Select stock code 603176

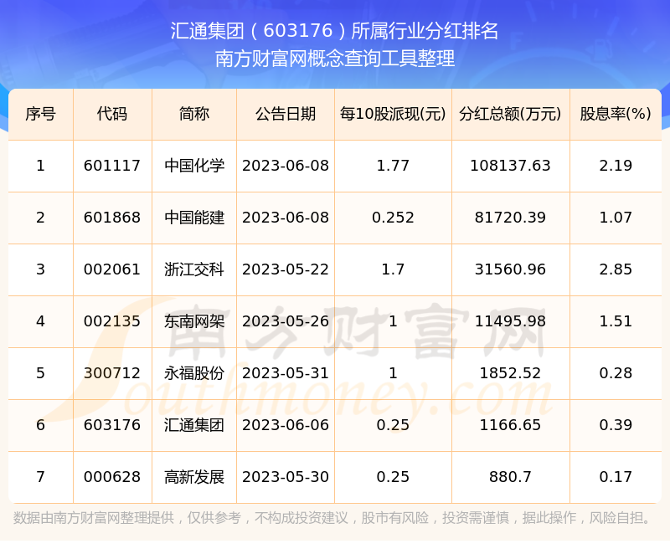tap(112, 425)
